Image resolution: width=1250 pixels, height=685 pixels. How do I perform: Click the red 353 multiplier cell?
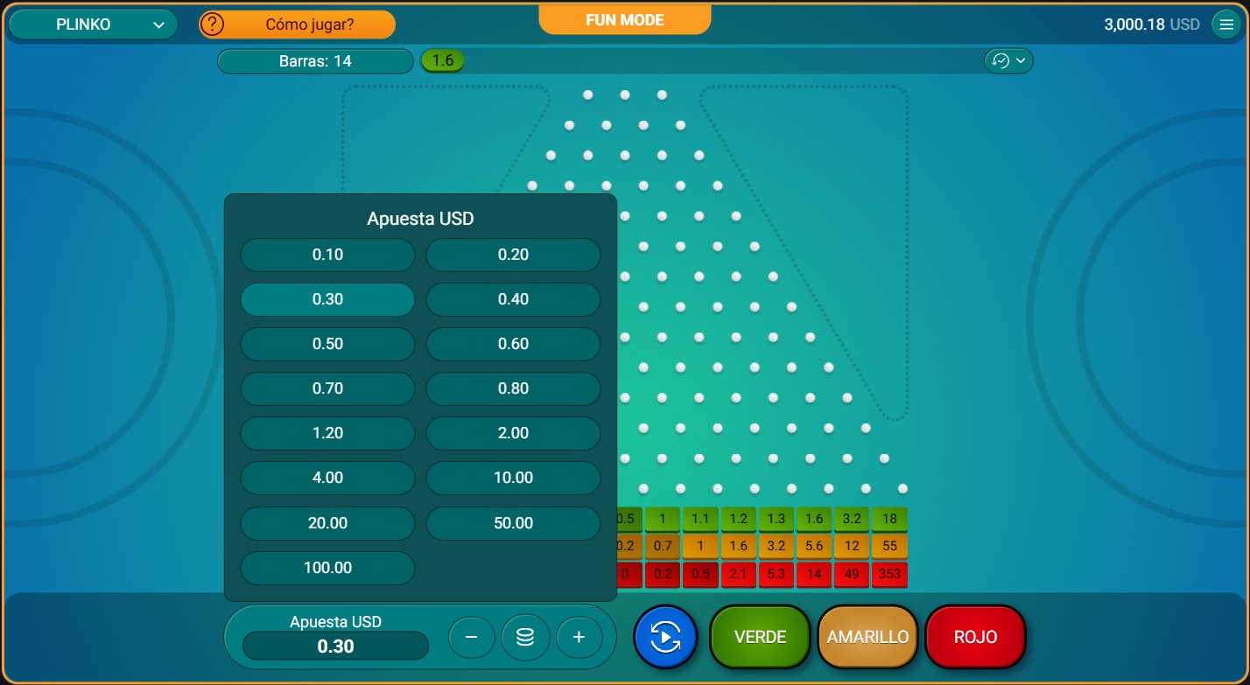pos(889,574)
